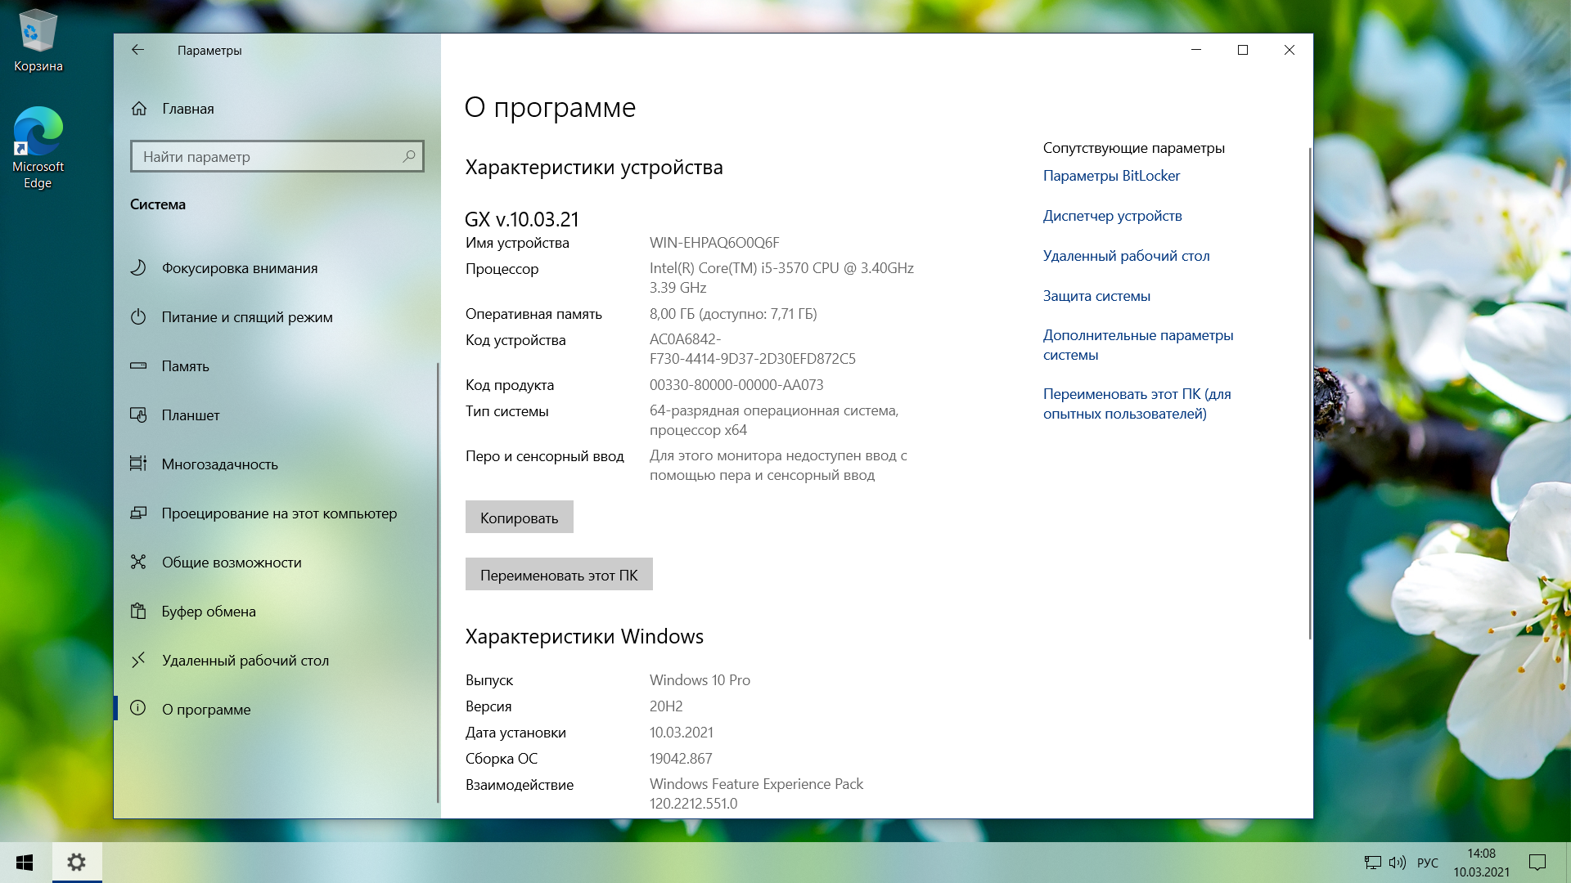The image size is (1571, 883).
Task: Click the back arrow in Settings
Action: 137,50
